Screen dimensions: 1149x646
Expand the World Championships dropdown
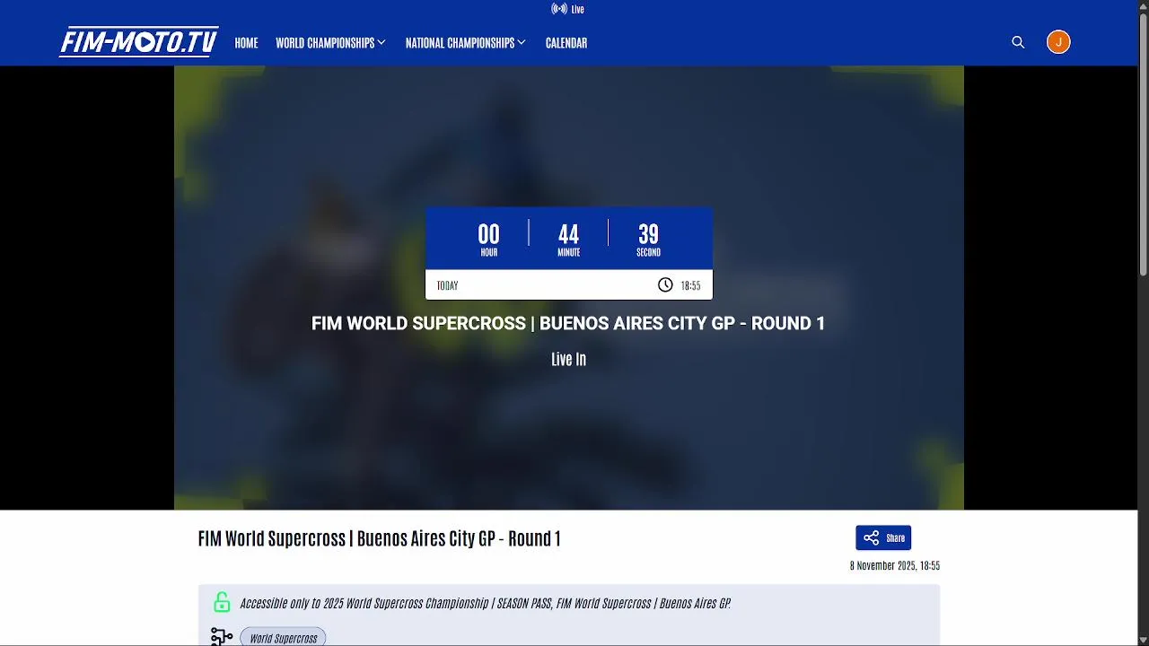click(330, 43)
